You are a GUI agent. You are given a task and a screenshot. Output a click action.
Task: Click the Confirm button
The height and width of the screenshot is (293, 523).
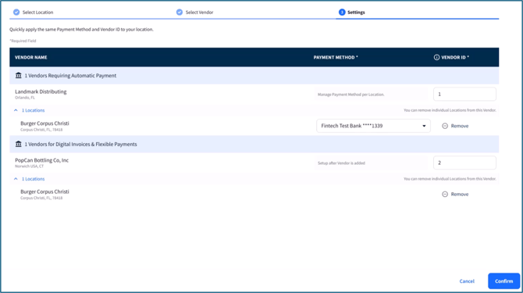pyautogui.click(x=503, y=281)
